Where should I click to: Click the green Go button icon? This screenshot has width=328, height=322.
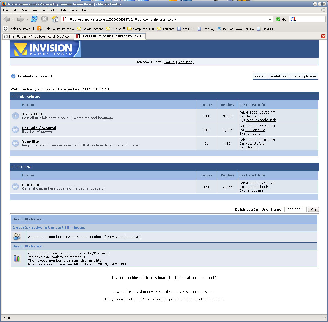coord(278,19)
